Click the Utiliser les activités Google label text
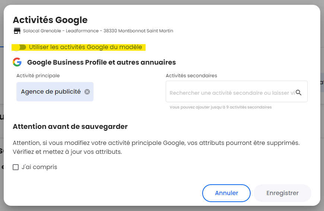Image resolution: width=324 pixels, height=211 pixels. 85,47
